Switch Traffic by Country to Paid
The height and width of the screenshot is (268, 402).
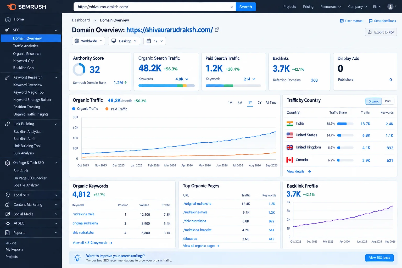[x=388, y=101]
